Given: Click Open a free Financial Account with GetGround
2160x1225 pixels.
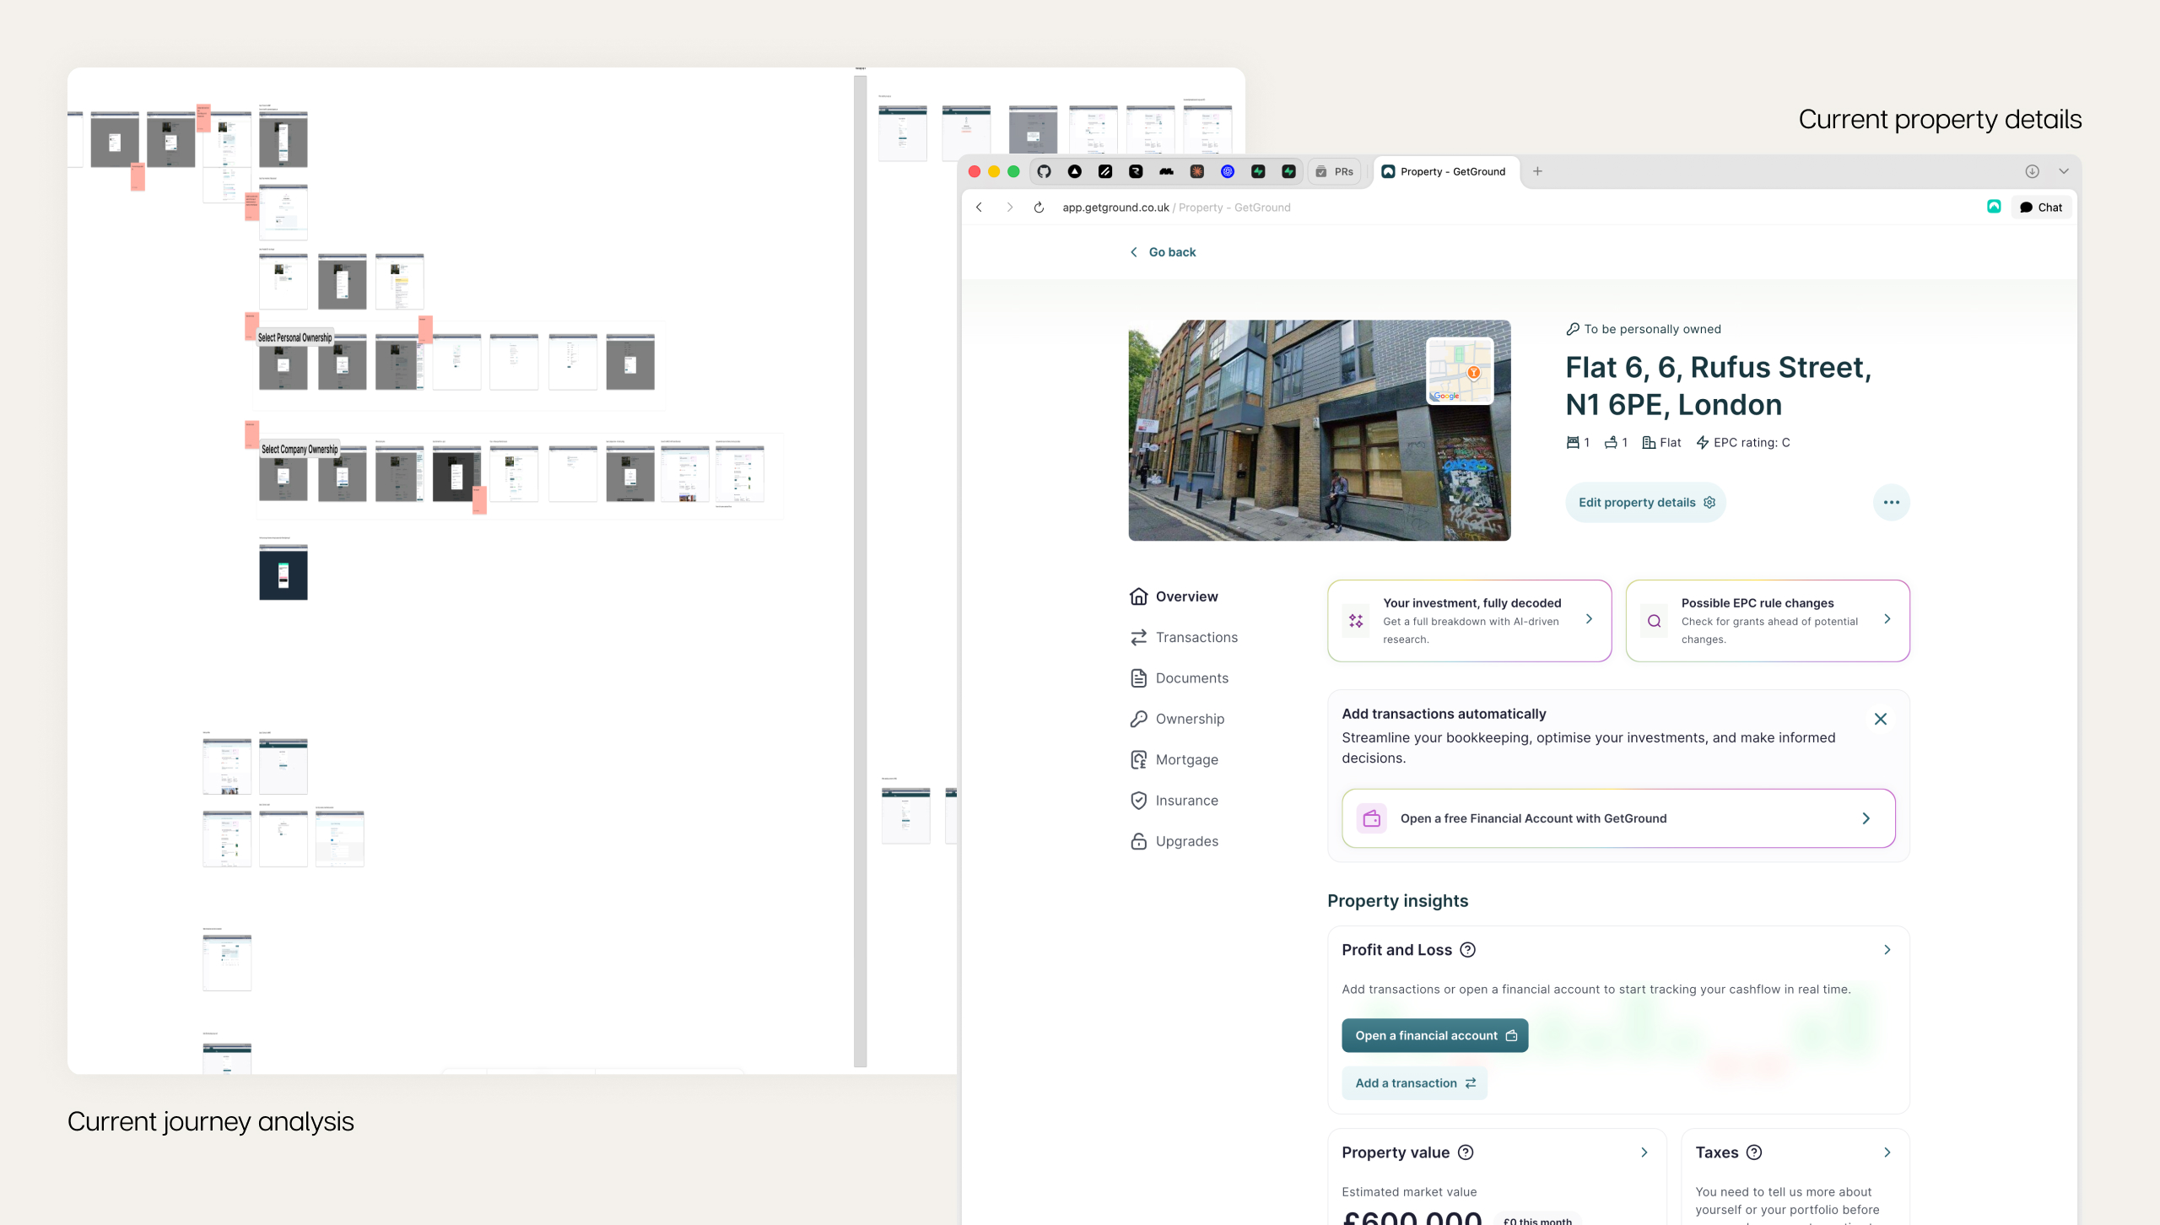Looking at the screenshot, I should tap(1618, 818).
